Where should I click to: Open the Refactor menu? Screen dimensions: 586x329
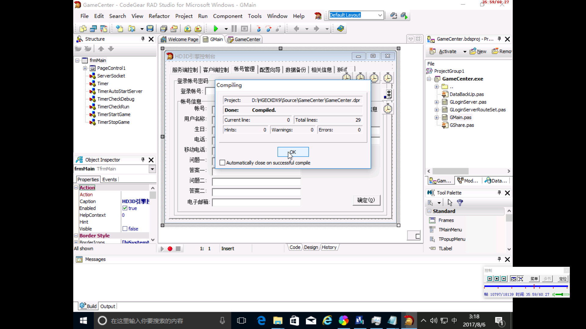[159, 16]
